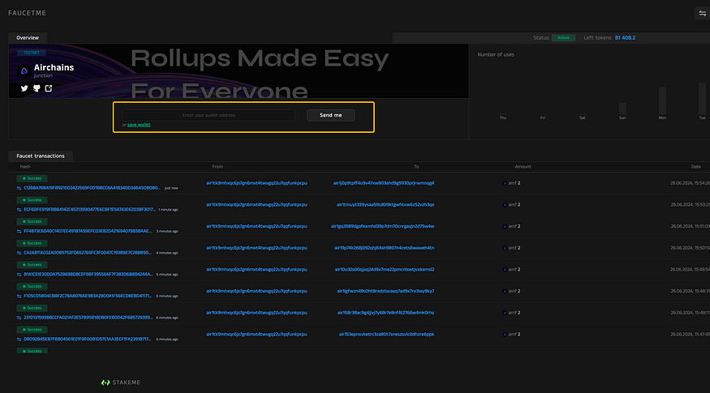Open transaction hash C1268A768A19FB921
This screenshot has width=710, height=393.
coord(92,188)
